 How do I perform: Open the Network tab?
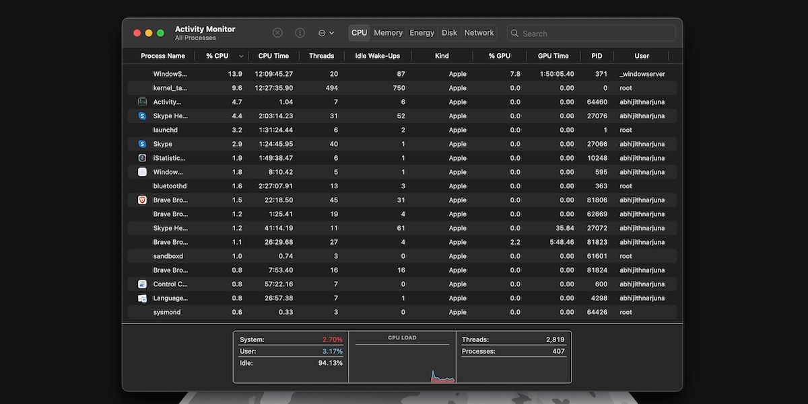(x=479, y=32)
